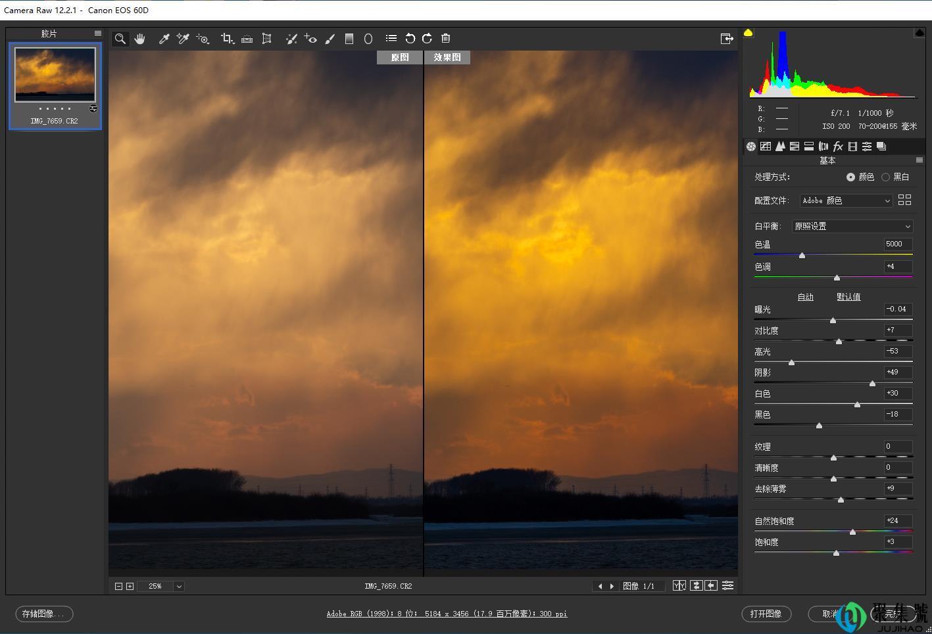
Task: Open the Adobe 颜色 profile dropdown
Action: click(845, 200)
